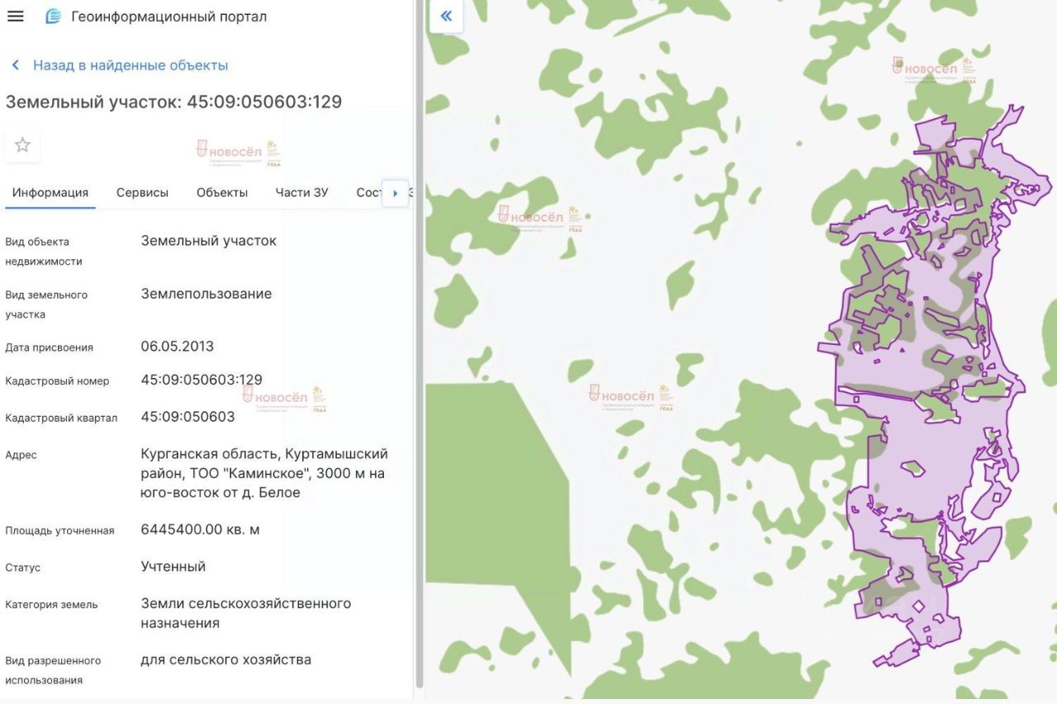Viewport: 1057px width, 704px height.
Task: Click the Вид земельного участка label
Action: [x=46, y=305]
